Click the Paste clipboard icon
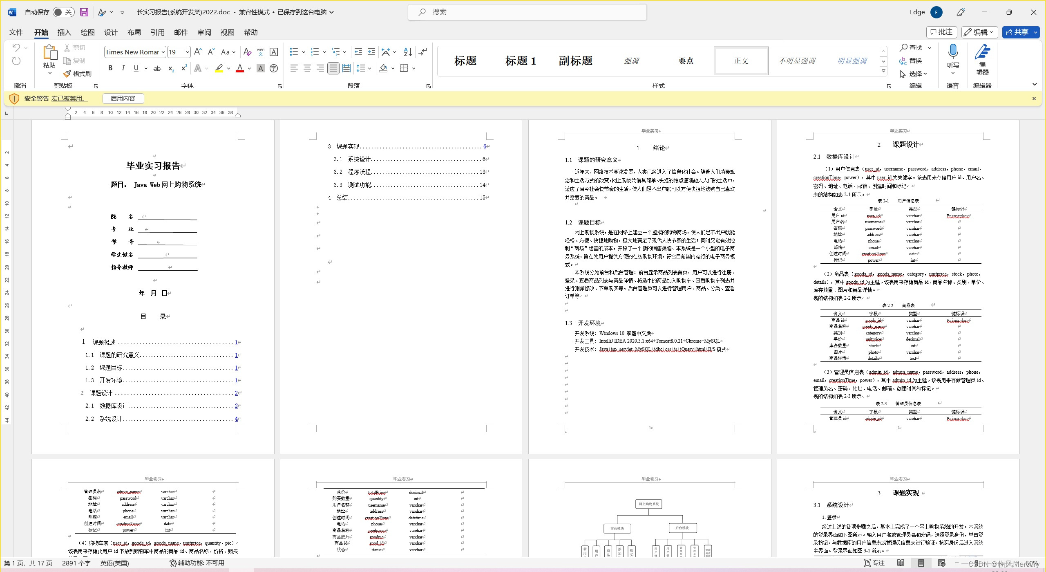The image size is (1046, 572). point(49,53)
